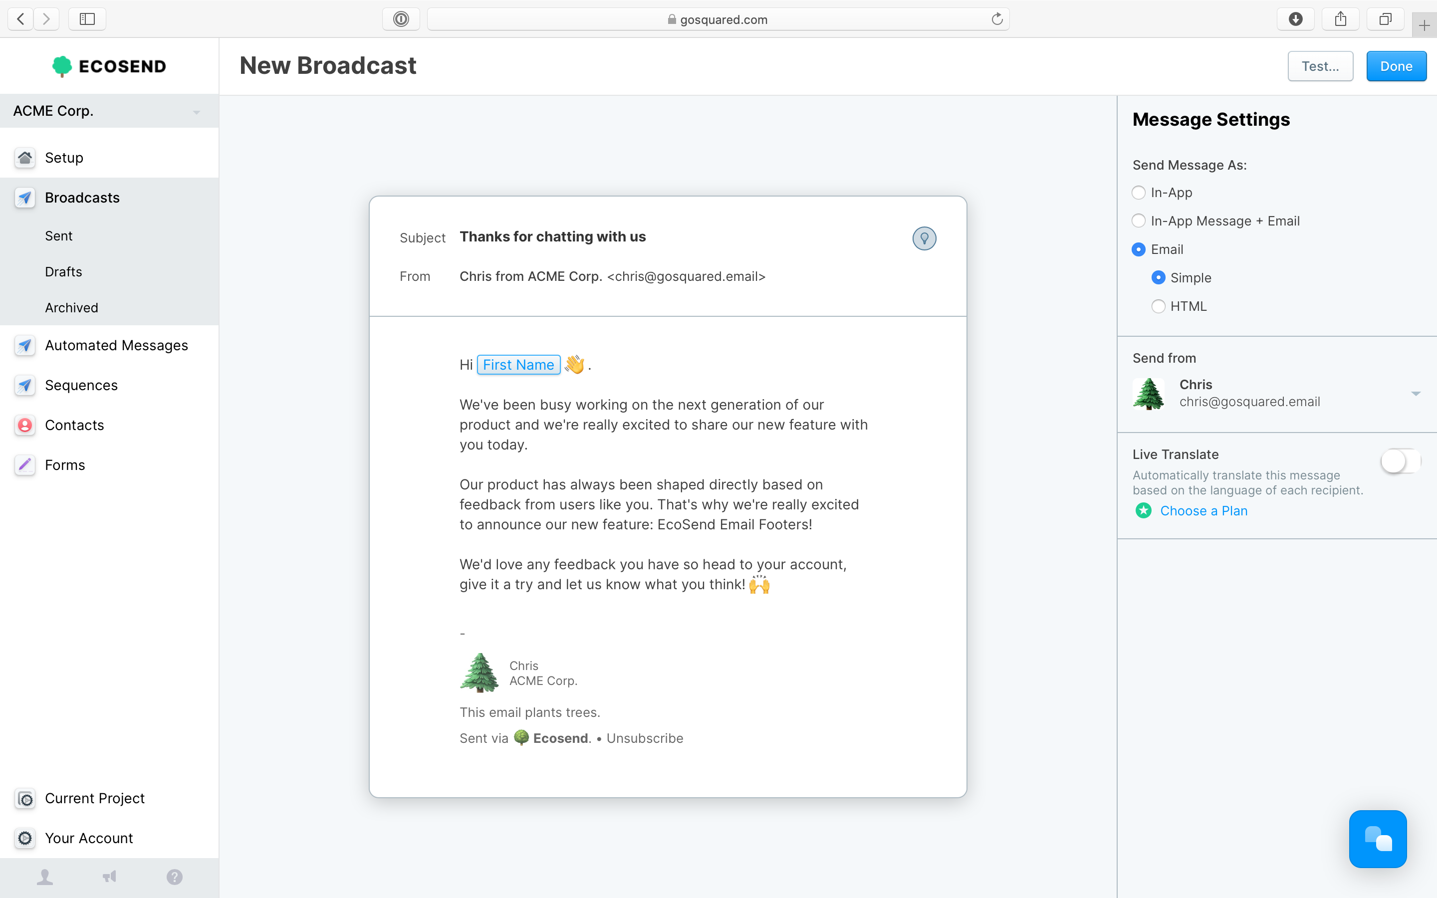Click the Forms pencil icon

[25, 465]
